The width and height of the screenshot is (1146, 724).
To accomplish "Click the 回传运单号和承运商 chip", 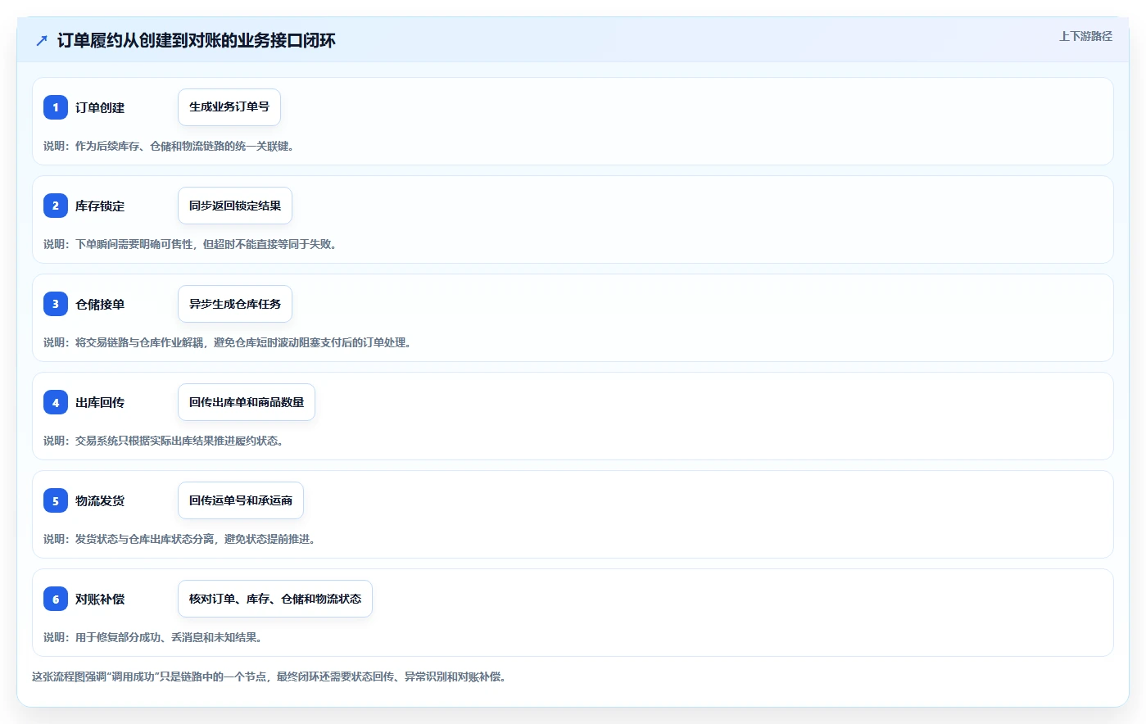I will pyautogui.click(x=241, y=500).
